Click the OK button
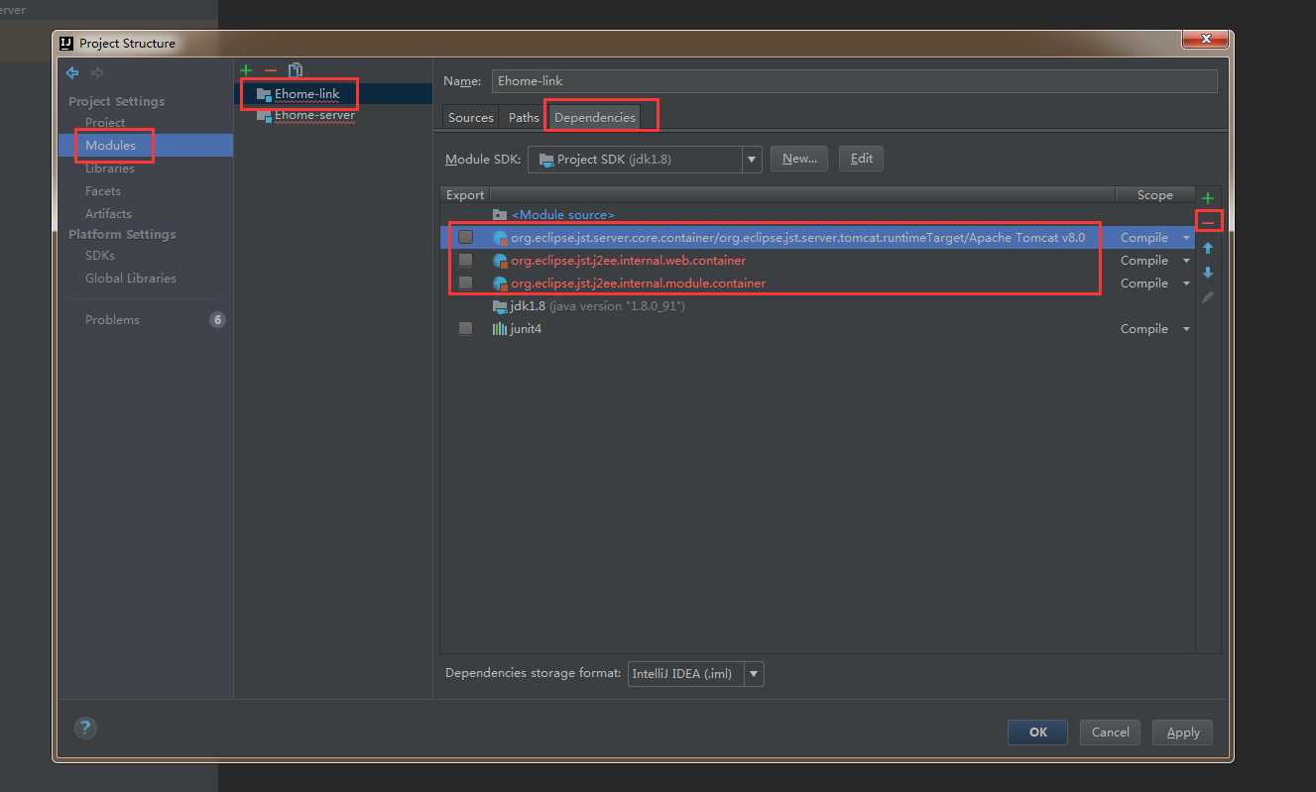Image resolution: width=1316 pixels, height=792 pixels. [x=1037, y=733]
